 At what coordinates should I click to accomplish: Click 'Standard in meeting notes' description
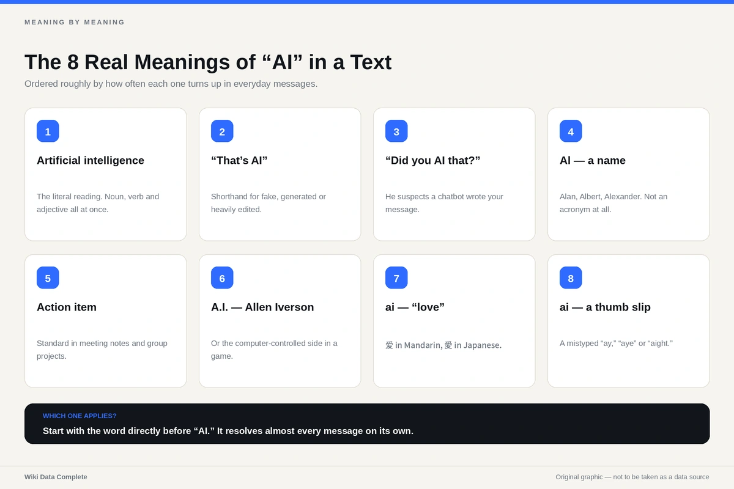point(102,350)
